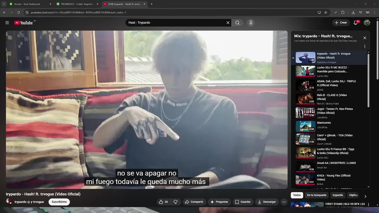Click the Crear button
379x213 pixels.
pos(341,23)
